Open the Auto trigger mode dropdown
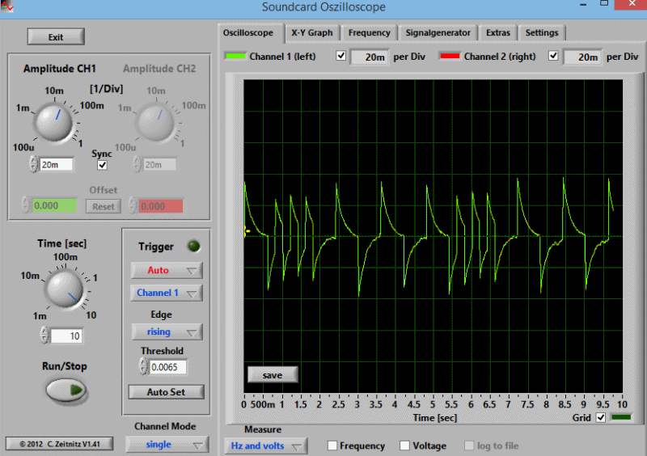Screen dimensions: 647x456 (167, 270)
